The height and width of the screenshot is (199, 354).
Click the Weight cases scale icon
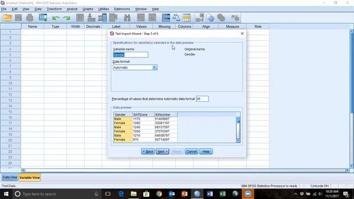pyautogui.click(x=176, y=18)
